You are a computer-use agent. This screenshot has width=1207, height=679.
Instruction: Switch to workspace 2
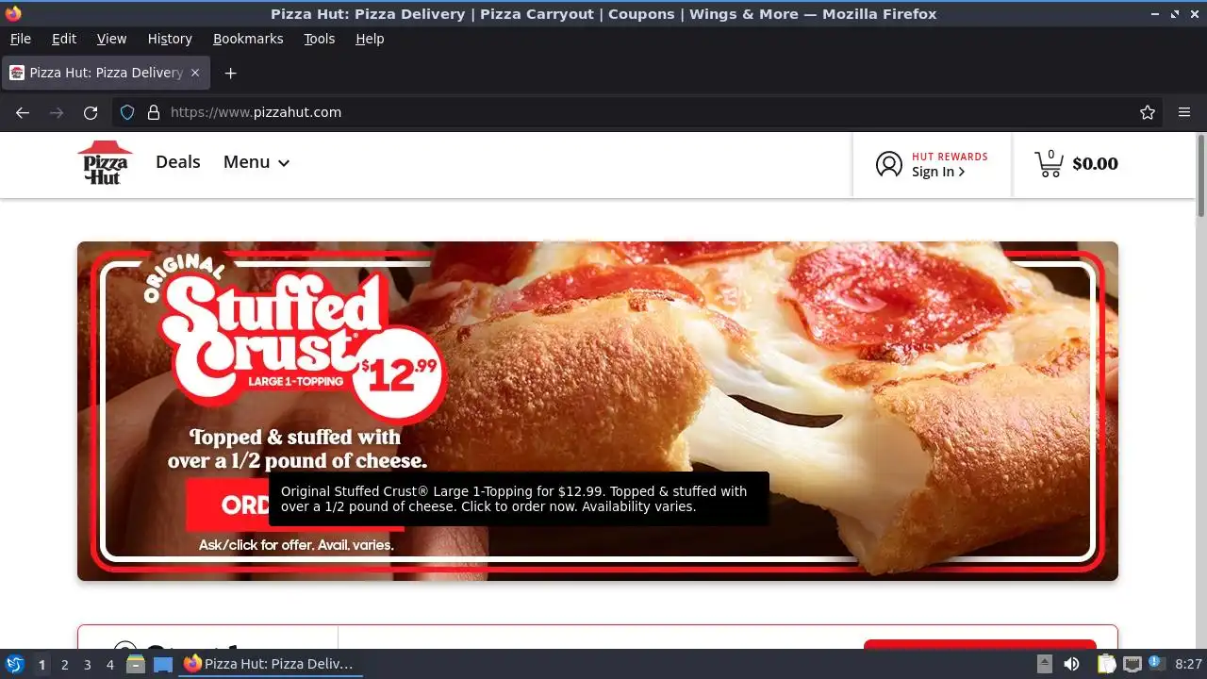coord(64,665)
